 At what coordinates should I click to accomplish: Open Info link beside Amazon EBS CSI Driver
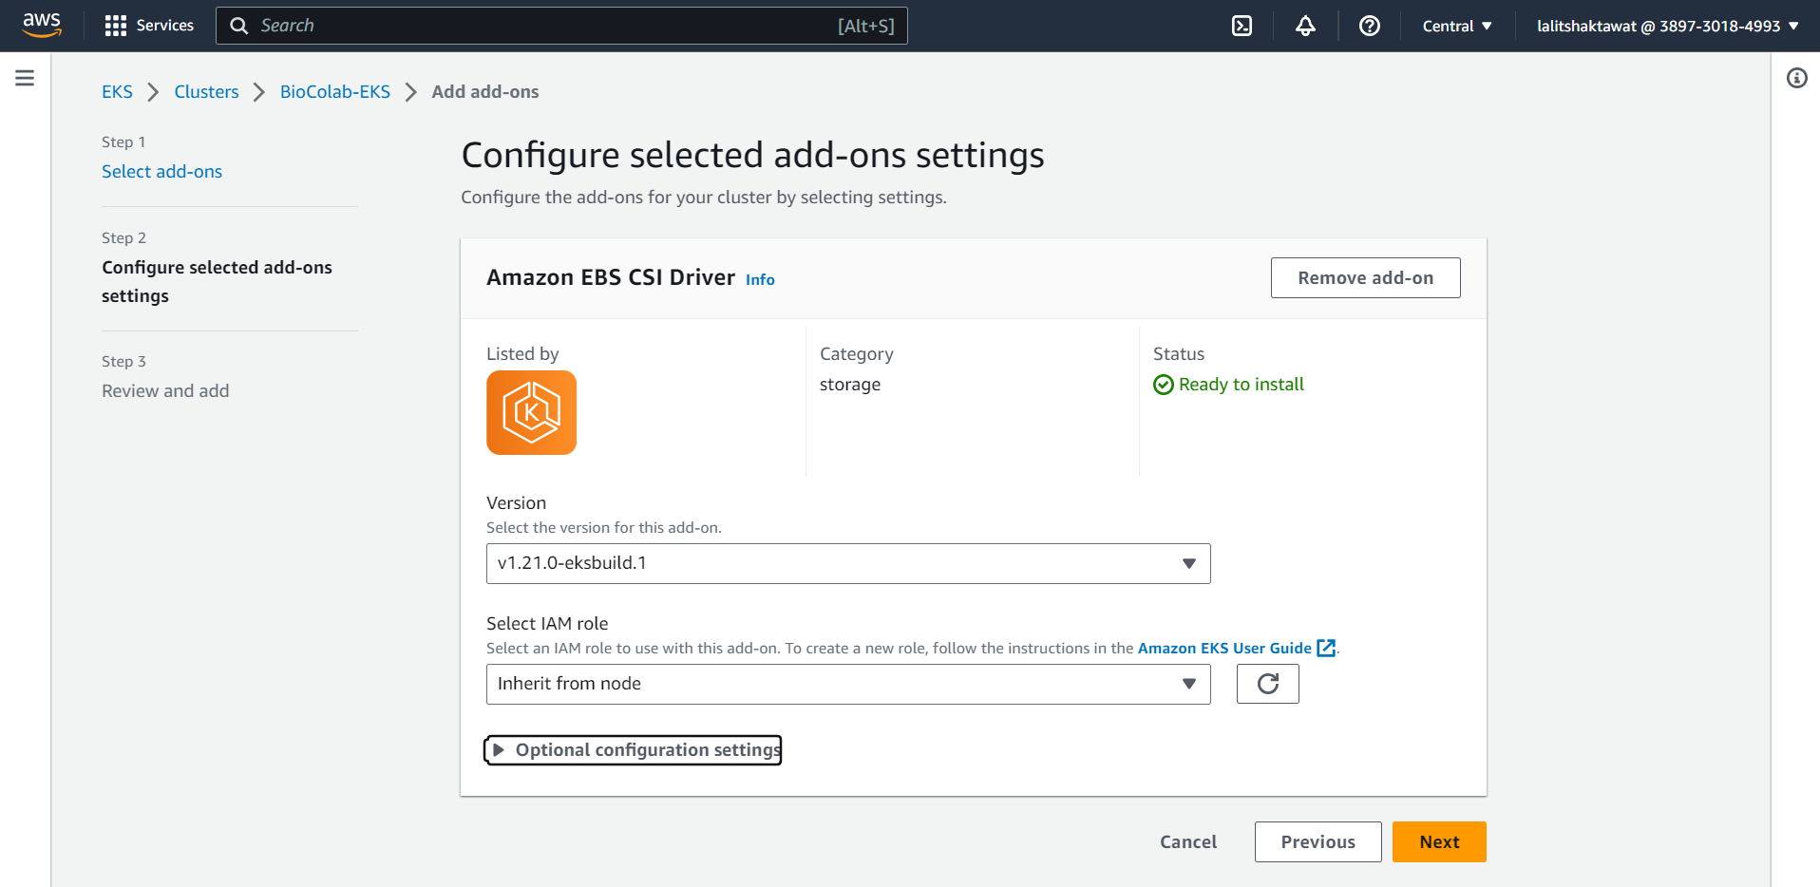(760, 279)
